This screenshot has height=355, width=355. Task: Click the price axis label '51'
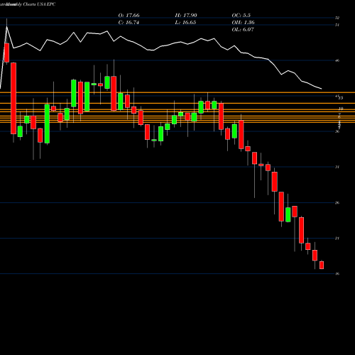pyautogui.click(x=337, y=25)
